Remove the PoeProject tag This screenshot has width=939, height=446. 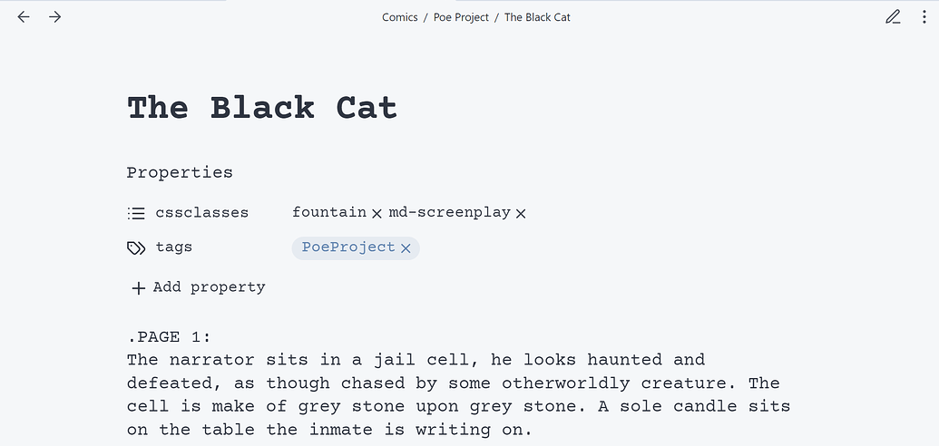point(406,248)
